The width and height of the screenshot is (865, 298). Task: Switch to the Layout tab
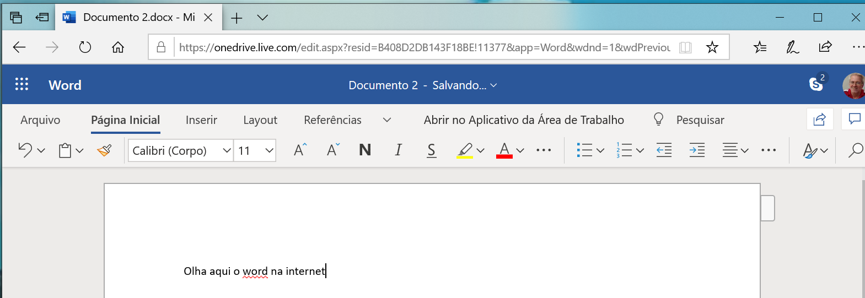click(x=260, y=120)
